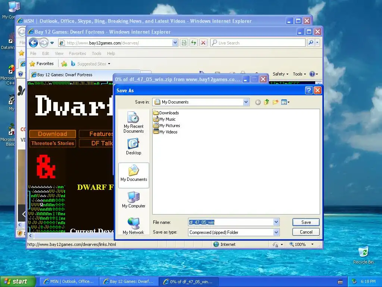Click Add to Favorites Bar icon
Screen dimensions: 382x287
point(64,64)
